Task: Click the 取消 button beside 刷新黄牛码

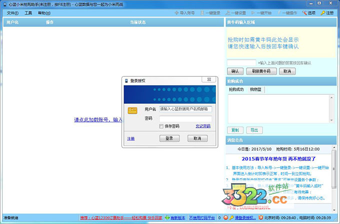Action: pyautogui.click(x=287, y=71)
